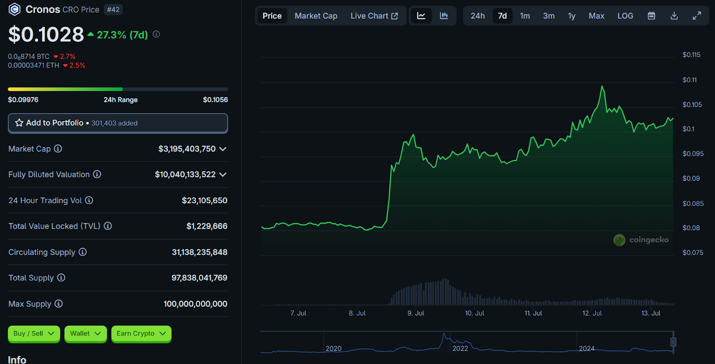The height and width of the screenshot is (364, 715).
Task: Expand chart to fullscreen
Action: click(x=697, y=16)
